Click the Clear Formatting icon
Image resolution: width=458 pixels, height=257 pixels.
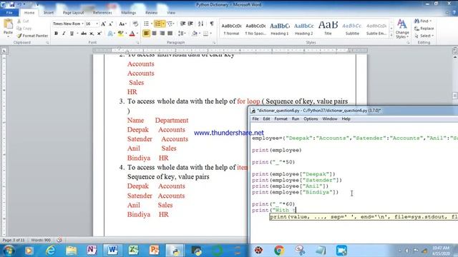tap(135, 24)
